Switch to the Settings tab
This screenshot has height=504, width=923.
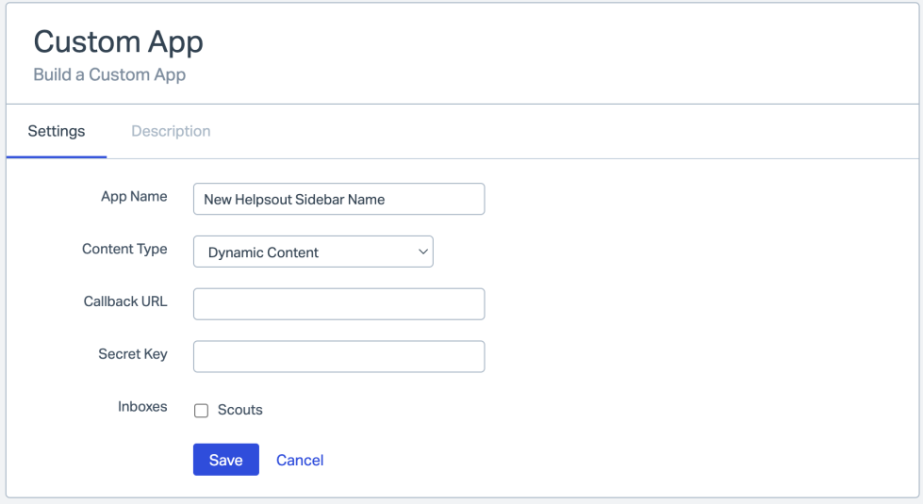pyautogui.click(x=57, y=131)
